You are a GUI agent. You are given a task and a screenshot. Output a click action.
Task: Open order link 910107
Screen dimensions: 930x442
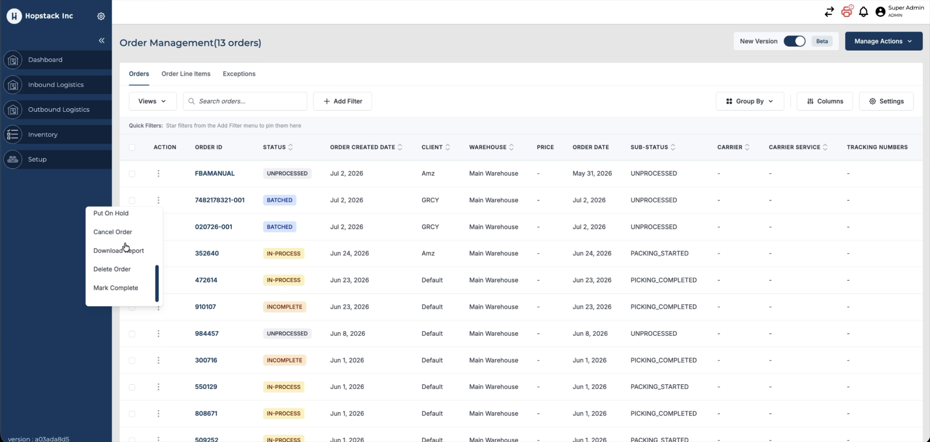point(205,307)
